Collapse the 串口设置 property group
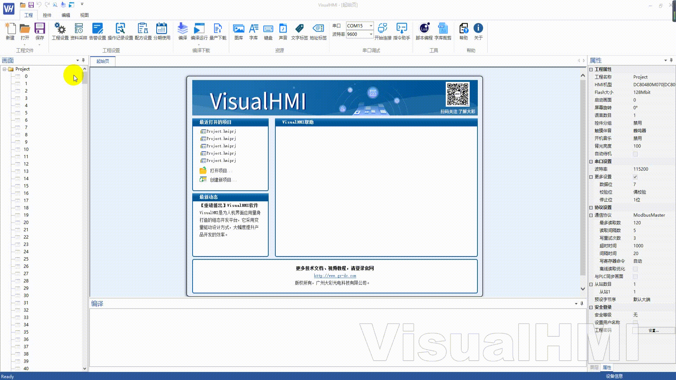This screenshot has height=380, width=676. [591, 162]
